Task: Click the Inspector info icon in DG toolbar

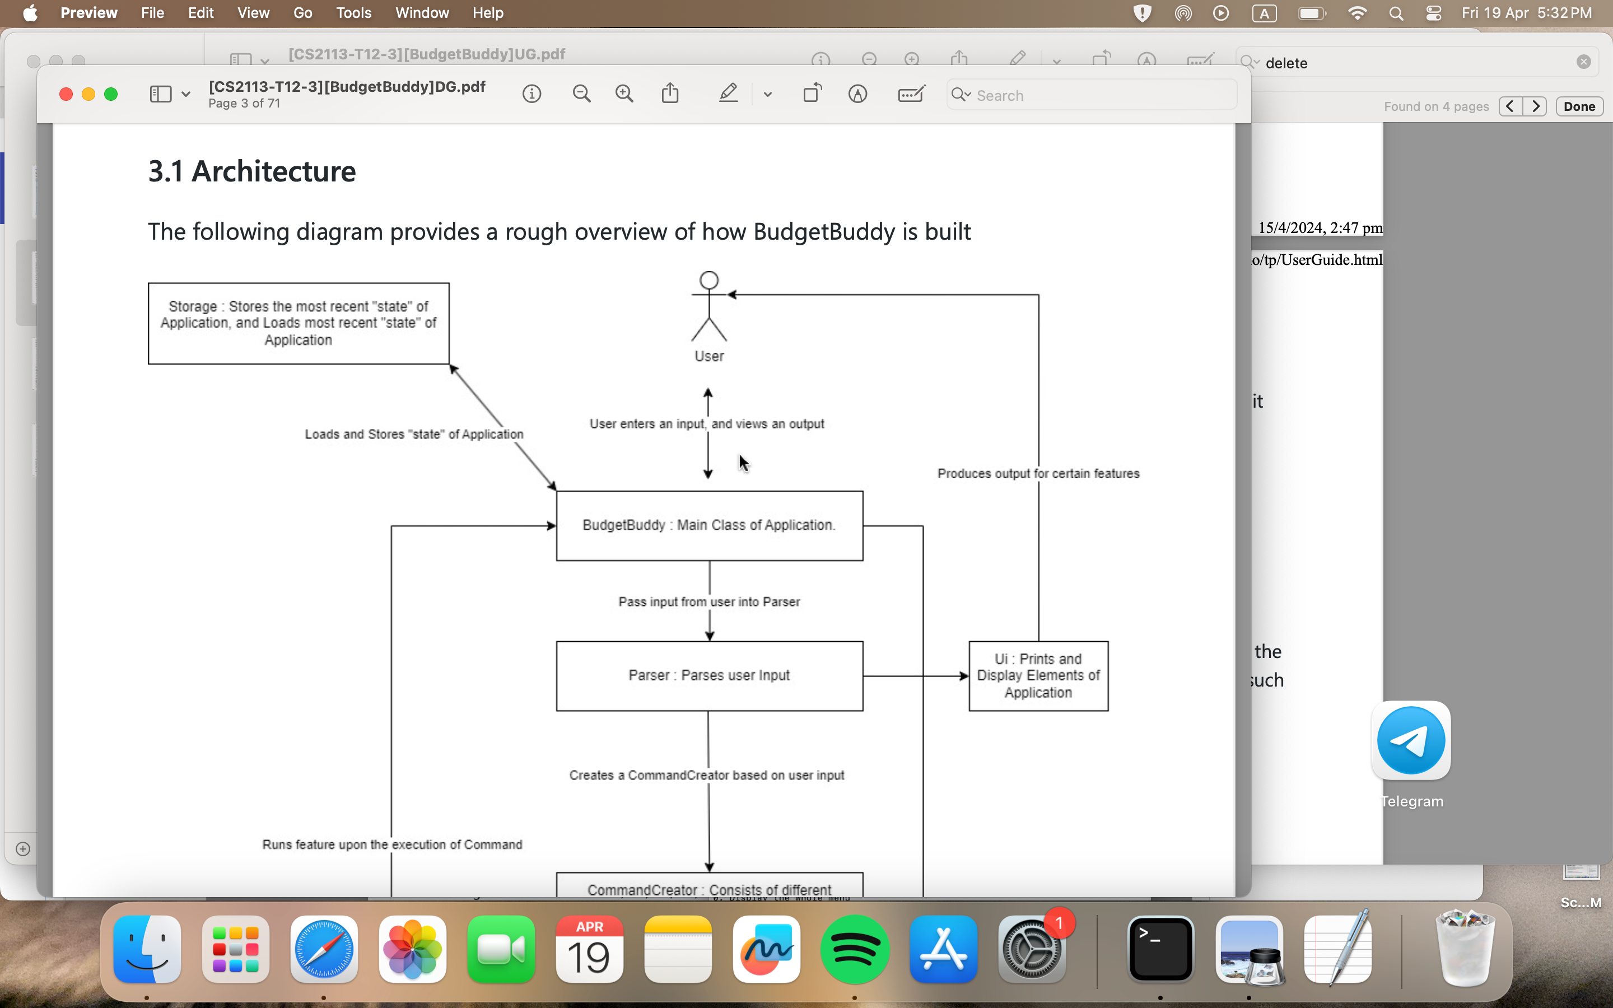Action: tap(531, 94)
